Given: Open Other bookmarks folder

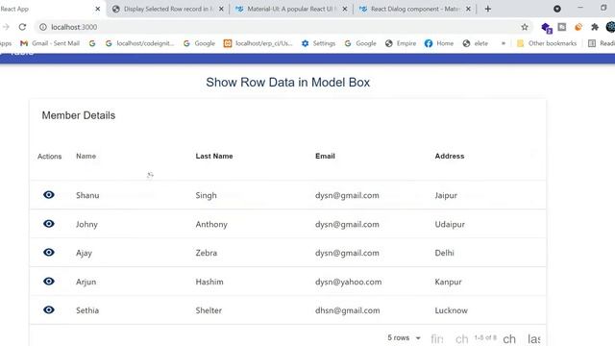Looking at the screenshot, I should click(547, 43).
